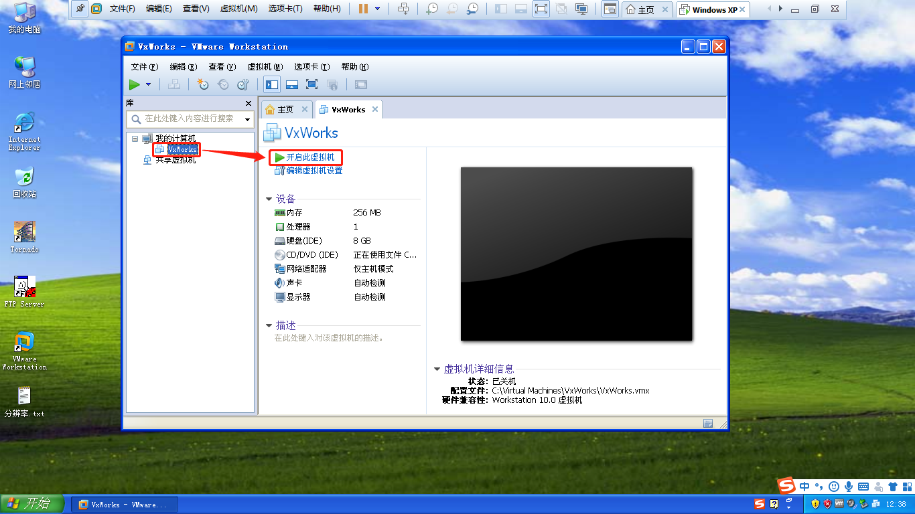Toggle the Unity mode toolbar icon
Image resolution: width=915 pixels, height=514 pixels.
pos(332,84)
